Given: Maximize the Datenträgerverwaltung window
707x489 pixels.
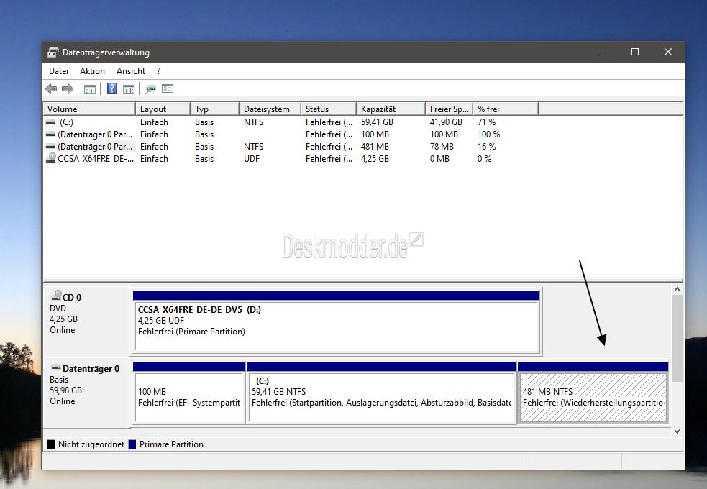Looking at the screenshot, I should 635,52.
